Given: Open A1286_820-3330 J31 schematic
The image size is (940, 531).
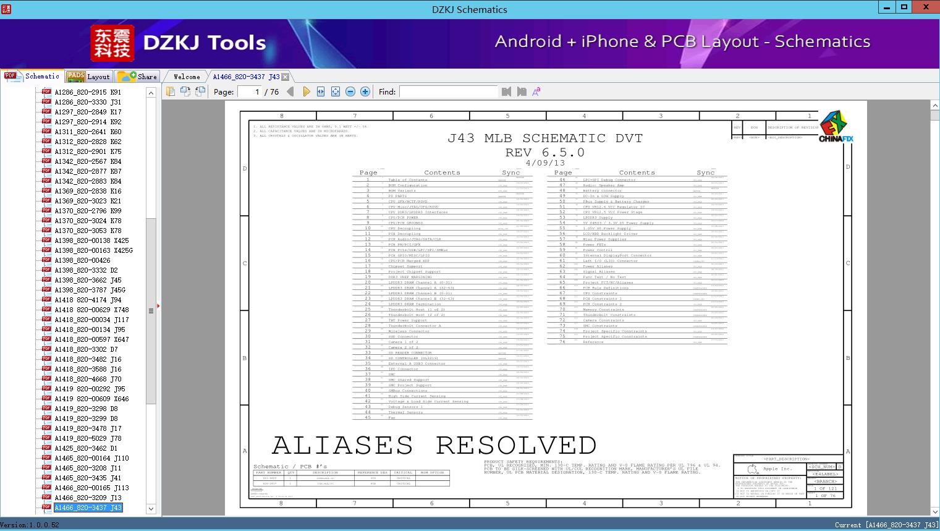Looking at the screenshot, I should [88, 102].
